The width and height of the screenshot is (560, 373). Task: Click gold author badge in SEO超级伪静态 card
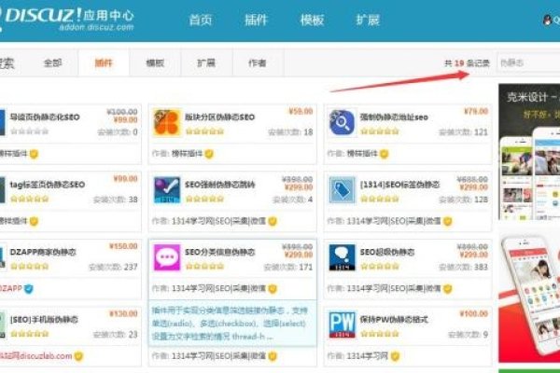click(447, 289)
